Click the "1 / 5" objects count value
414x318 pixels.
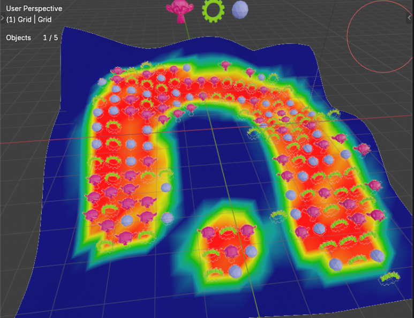50,37
